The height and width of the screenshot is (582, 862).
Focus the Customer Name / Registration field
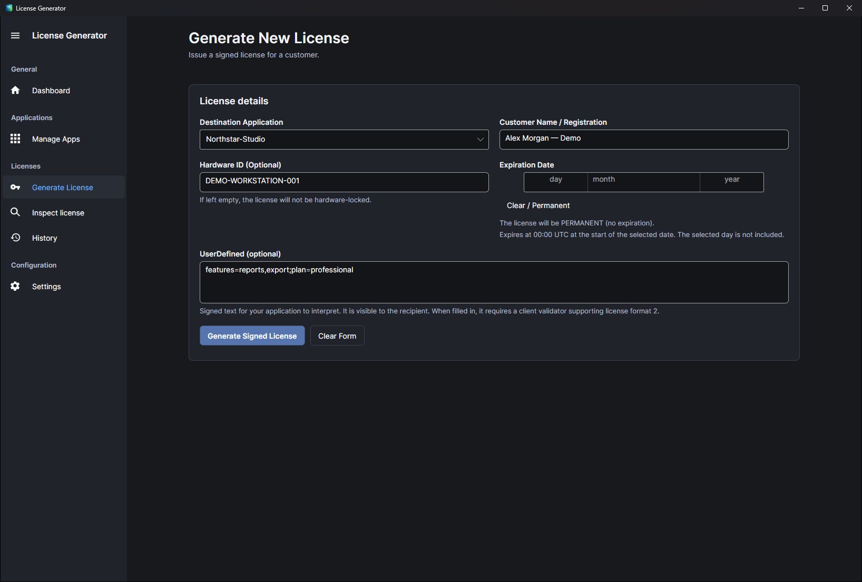[x=644, y=140]
